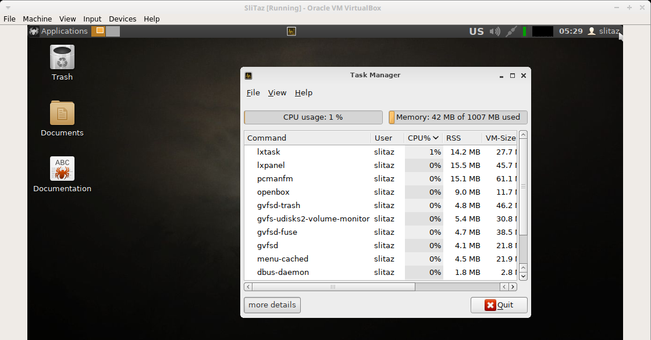
Task: Select the gvfsd-trash process row
Action: [380, 205]
